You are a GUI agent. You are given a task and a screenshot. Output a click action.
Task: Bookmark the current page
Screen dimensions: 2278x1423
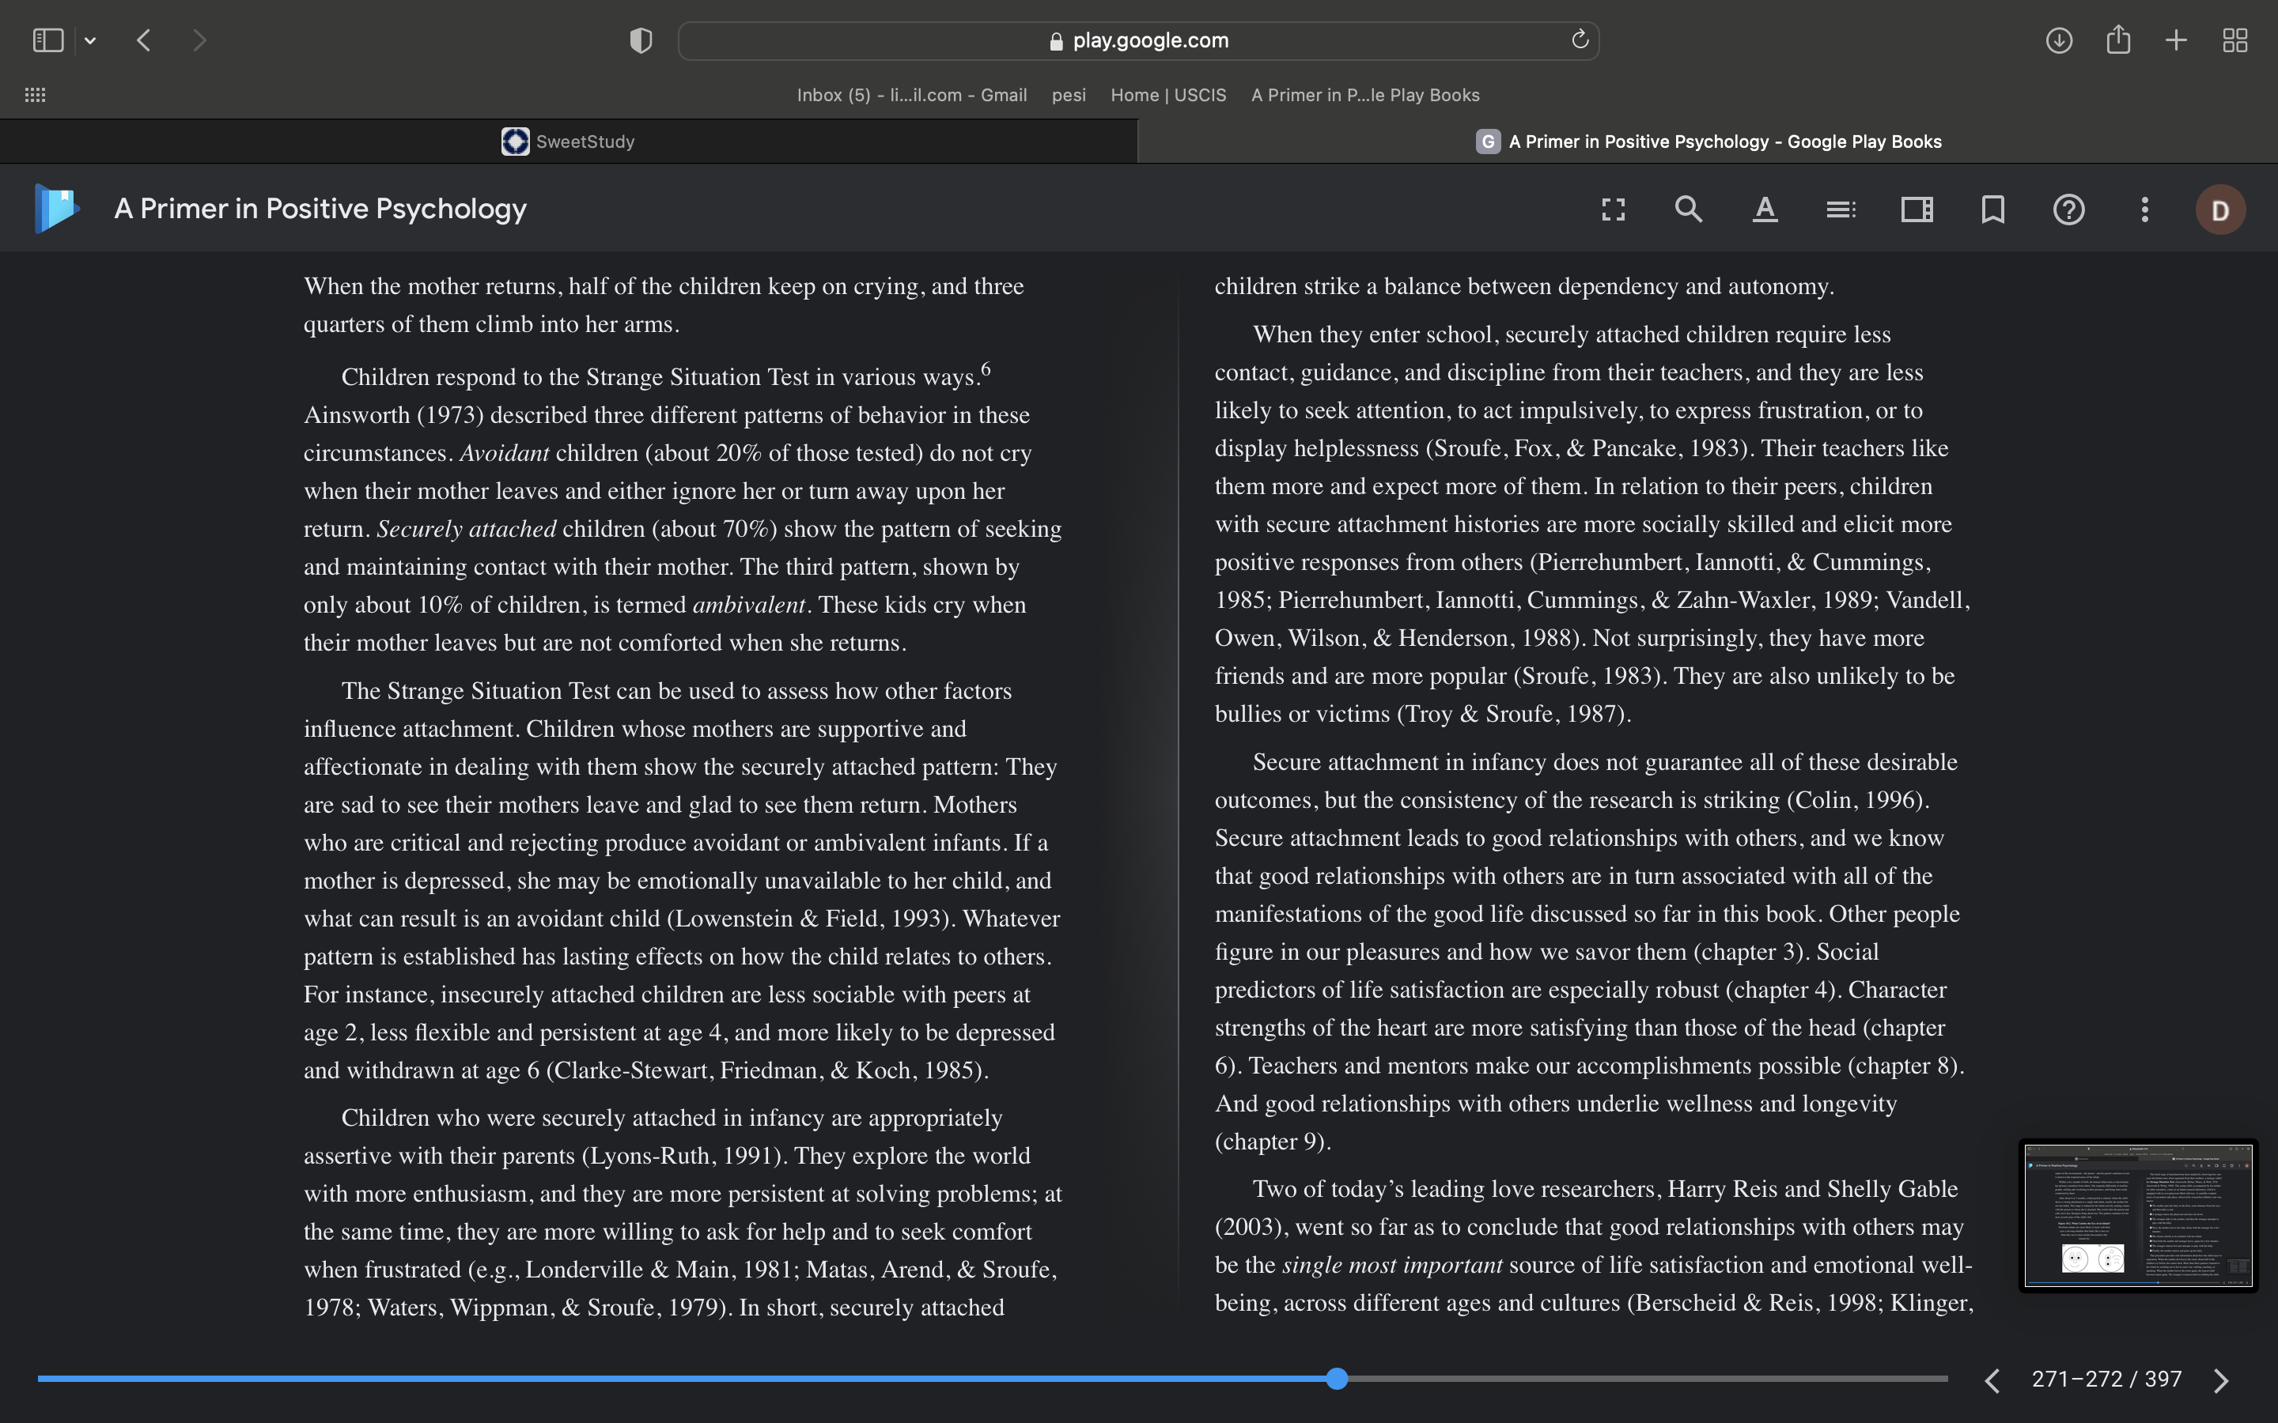[x=1992, y=209]
